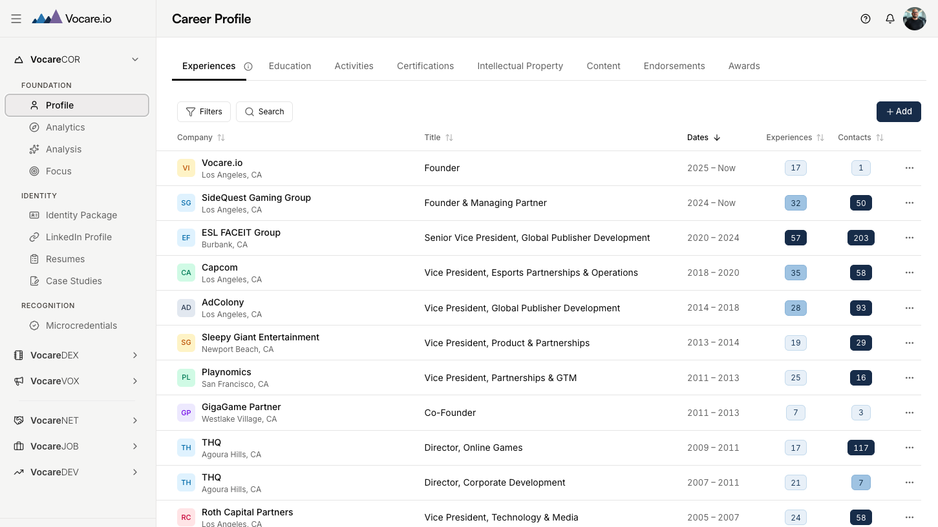The width and height of the screenshot is (938, 527).
Task: Click the Founder & Managing Partner title
Action: point(485,203)
